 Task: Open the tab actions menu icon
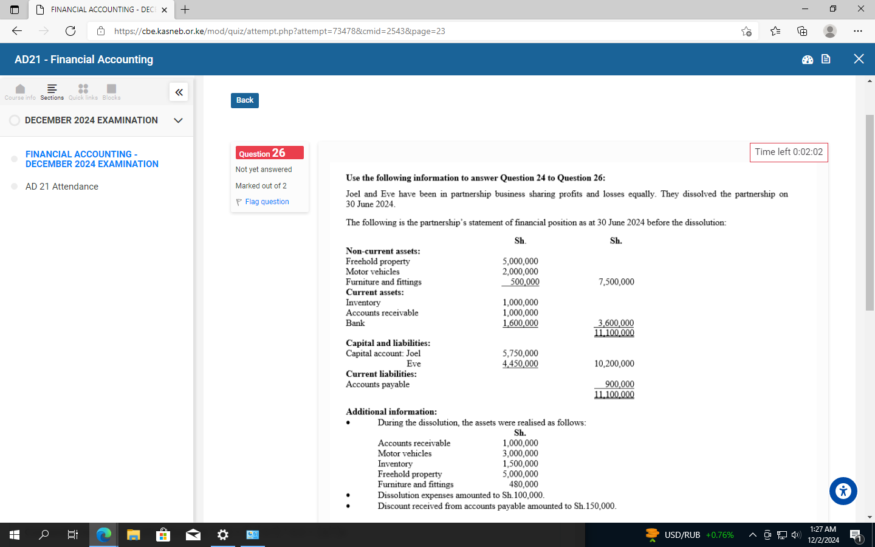(15, 10)
